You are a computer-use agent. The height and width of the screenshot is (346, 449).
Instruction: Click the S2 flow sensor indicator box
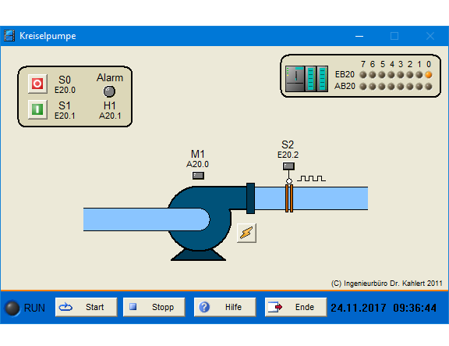pyautogui.click(x=288, y=166)
